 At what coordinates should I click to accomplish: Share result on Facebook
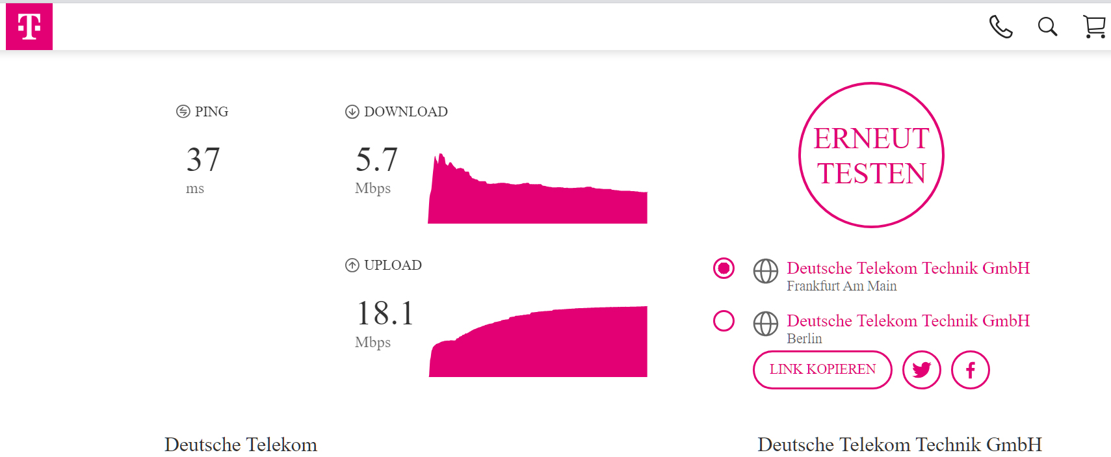(970, 370)
